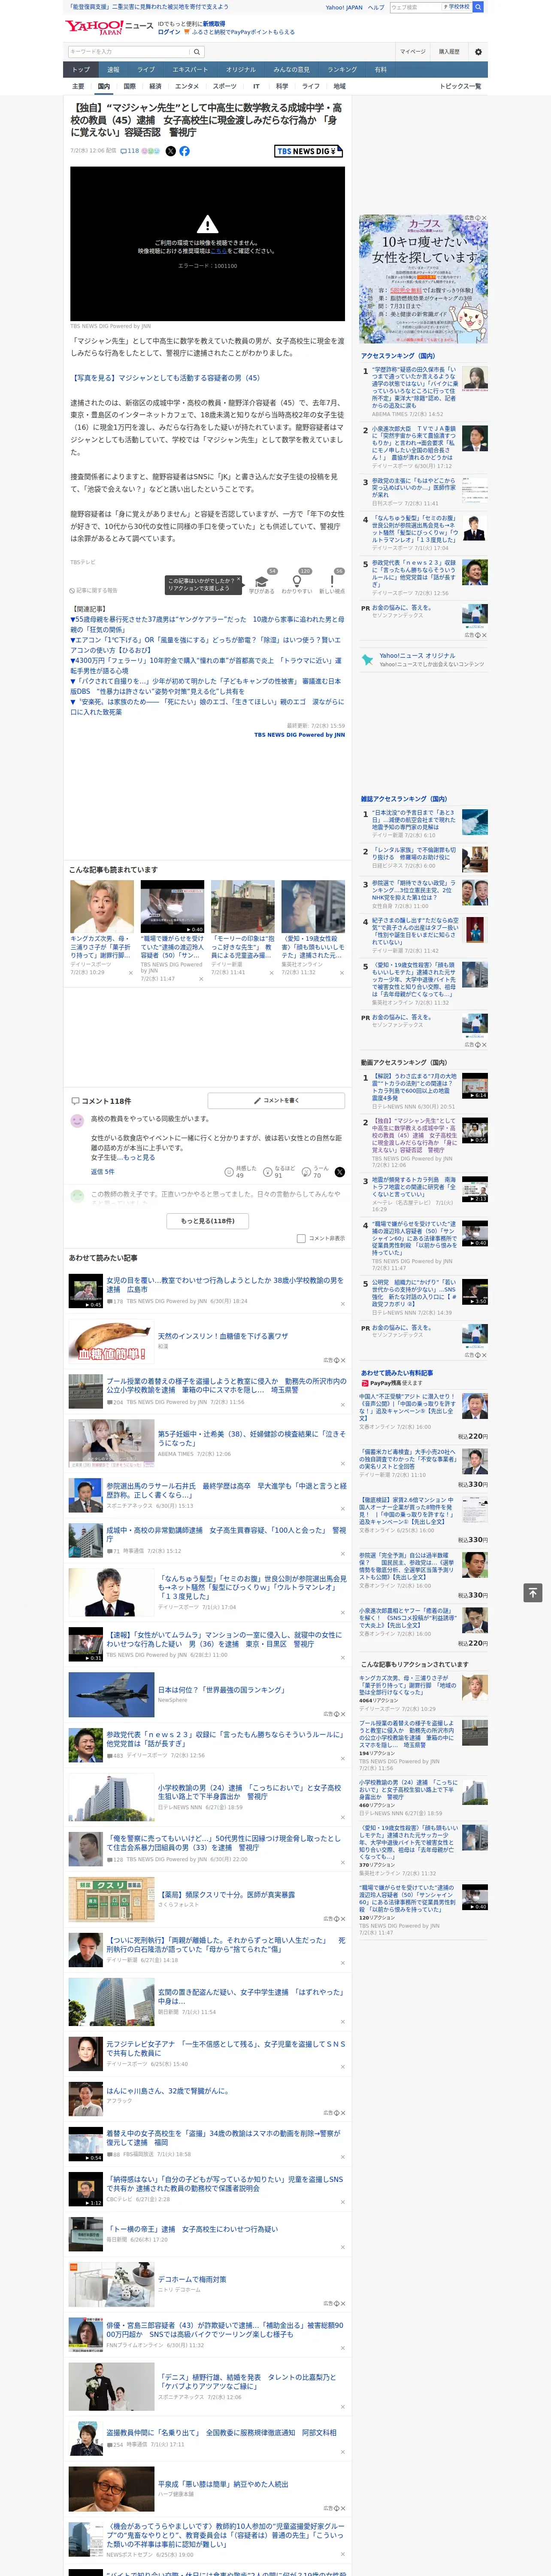Click the コメントを書く button
Screen dimensions: 551x2576
276,1100
